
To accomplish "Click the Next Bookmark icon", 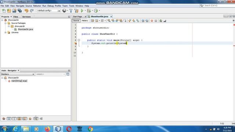I will [x=134, y=21].
